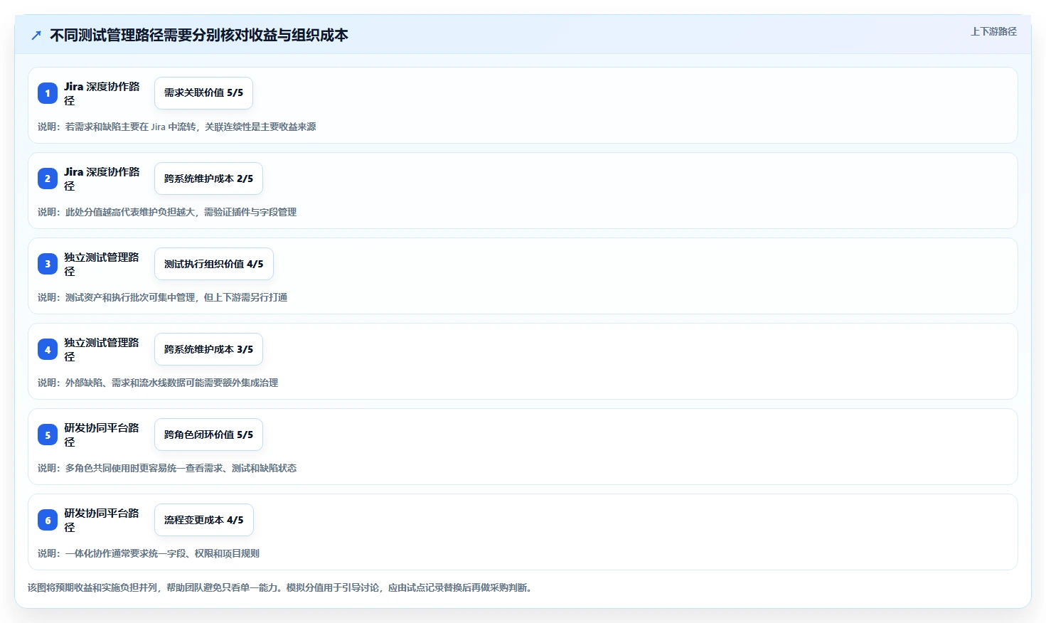Click 独立测试管理路径 label in card 3
This screenshot has height=623, width=1046.
(x=102, y=264)
